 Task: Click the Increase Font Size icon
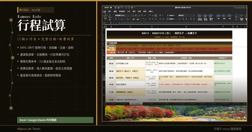click(x=142, y=15)
